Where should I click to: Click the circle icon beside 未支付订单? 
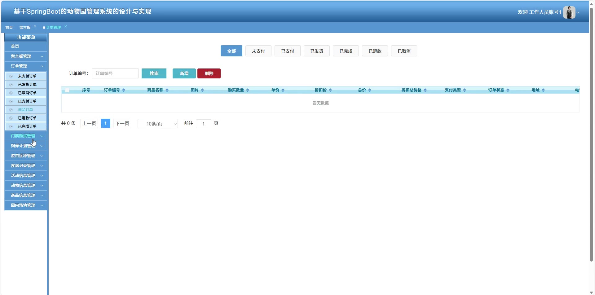11,76
